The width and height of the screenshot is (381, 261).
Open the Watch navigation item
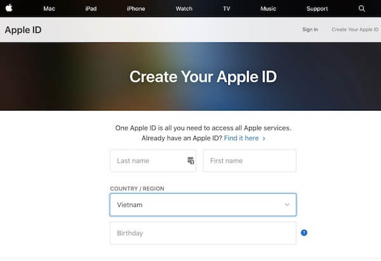[x=184, y=9]
